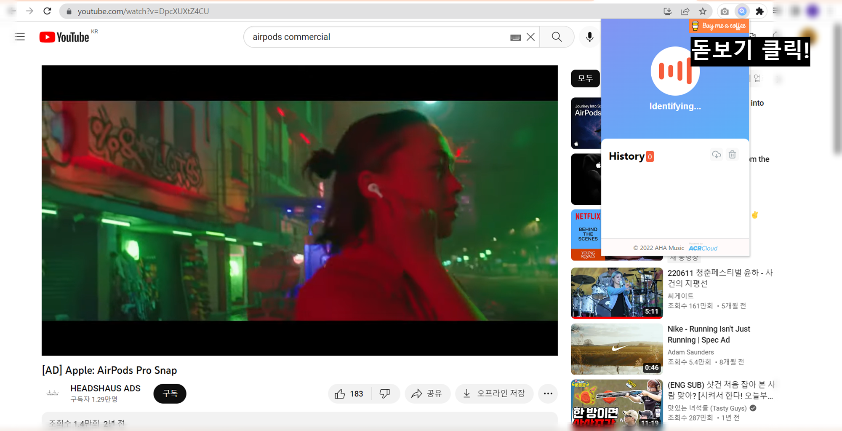
Task: Go to the YouTube home logo
Action: point(64,37)
